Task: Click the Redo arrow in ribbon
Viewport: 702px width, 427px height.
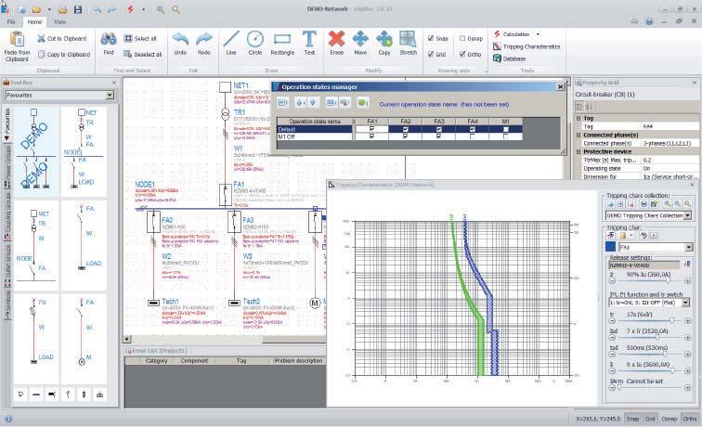Action: click(x=204, y=38)
